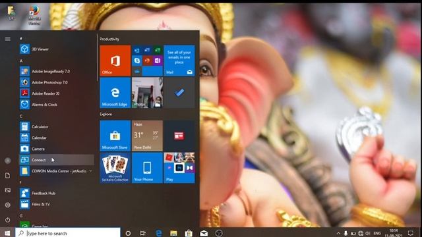
Task: Click the Type here to search box
Action: 68,233
